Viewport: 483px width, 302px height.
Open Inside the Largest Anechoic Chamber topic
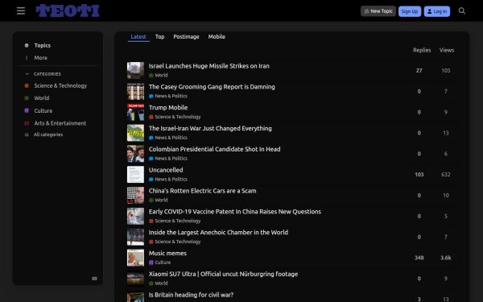(218, 233)
